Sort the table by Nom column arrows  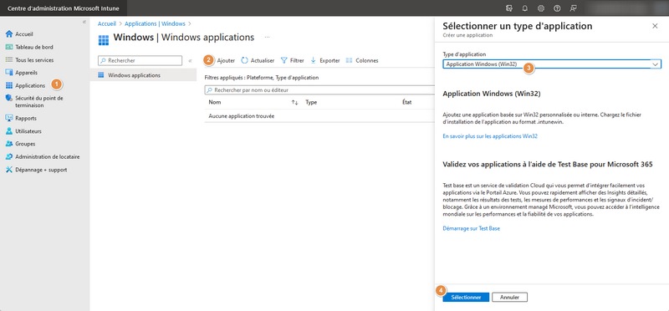294,102
